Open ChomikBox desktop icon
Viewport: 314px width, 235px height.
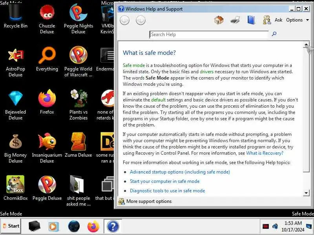(x=15, y=188)
